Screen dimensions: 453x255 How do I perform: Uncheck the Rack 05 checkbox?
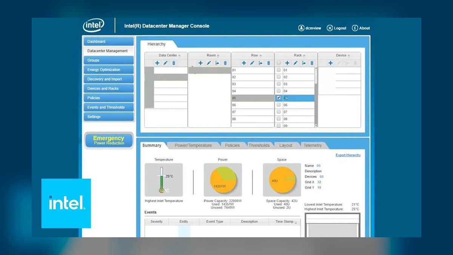click(x=279, y=98)
